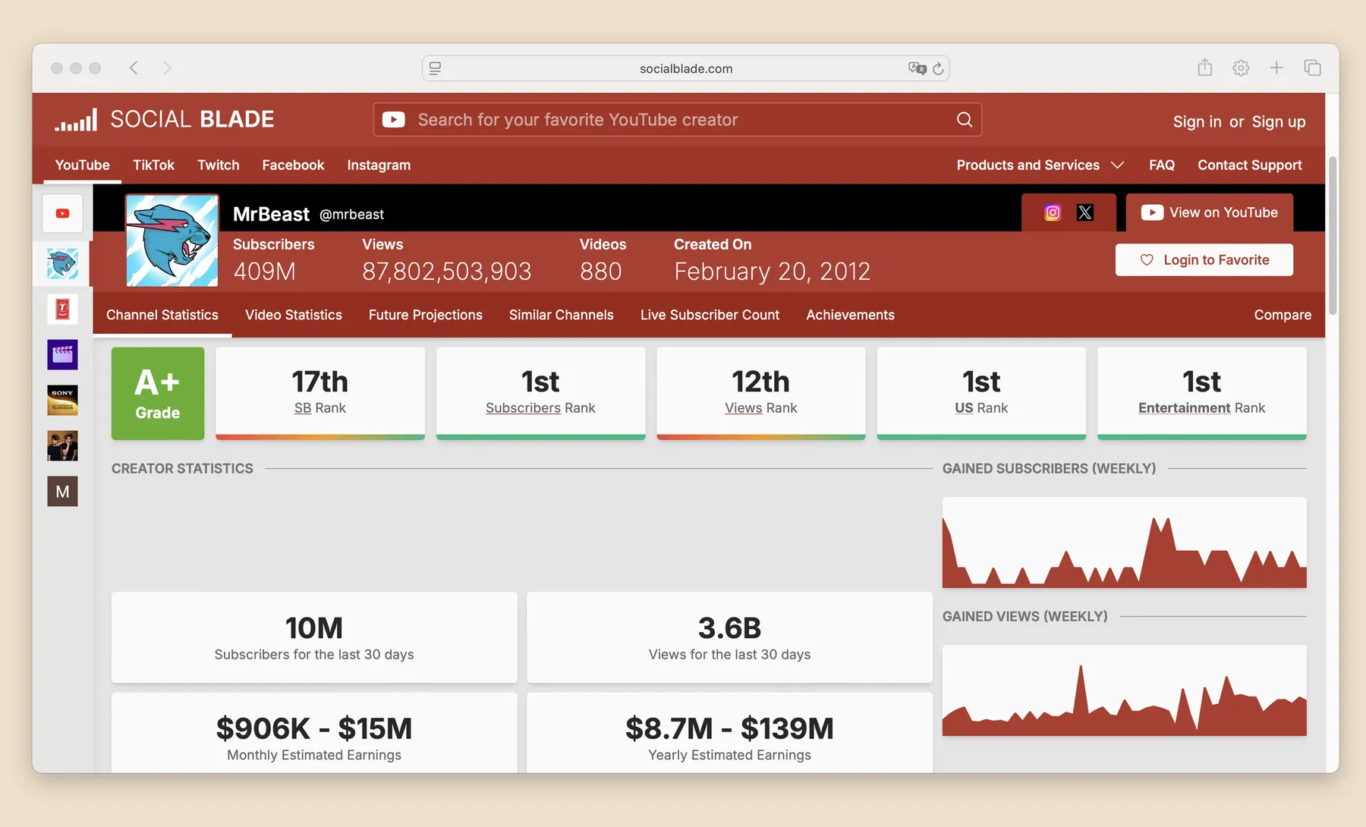1366x827 pixels.
Task: Click the 17th SB Rank card
Action: [320, 394]
